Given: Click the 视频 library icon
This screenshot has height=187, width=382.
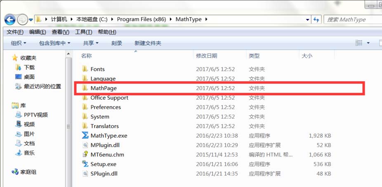Looking at the screenshot, I should tap(19, 124).
